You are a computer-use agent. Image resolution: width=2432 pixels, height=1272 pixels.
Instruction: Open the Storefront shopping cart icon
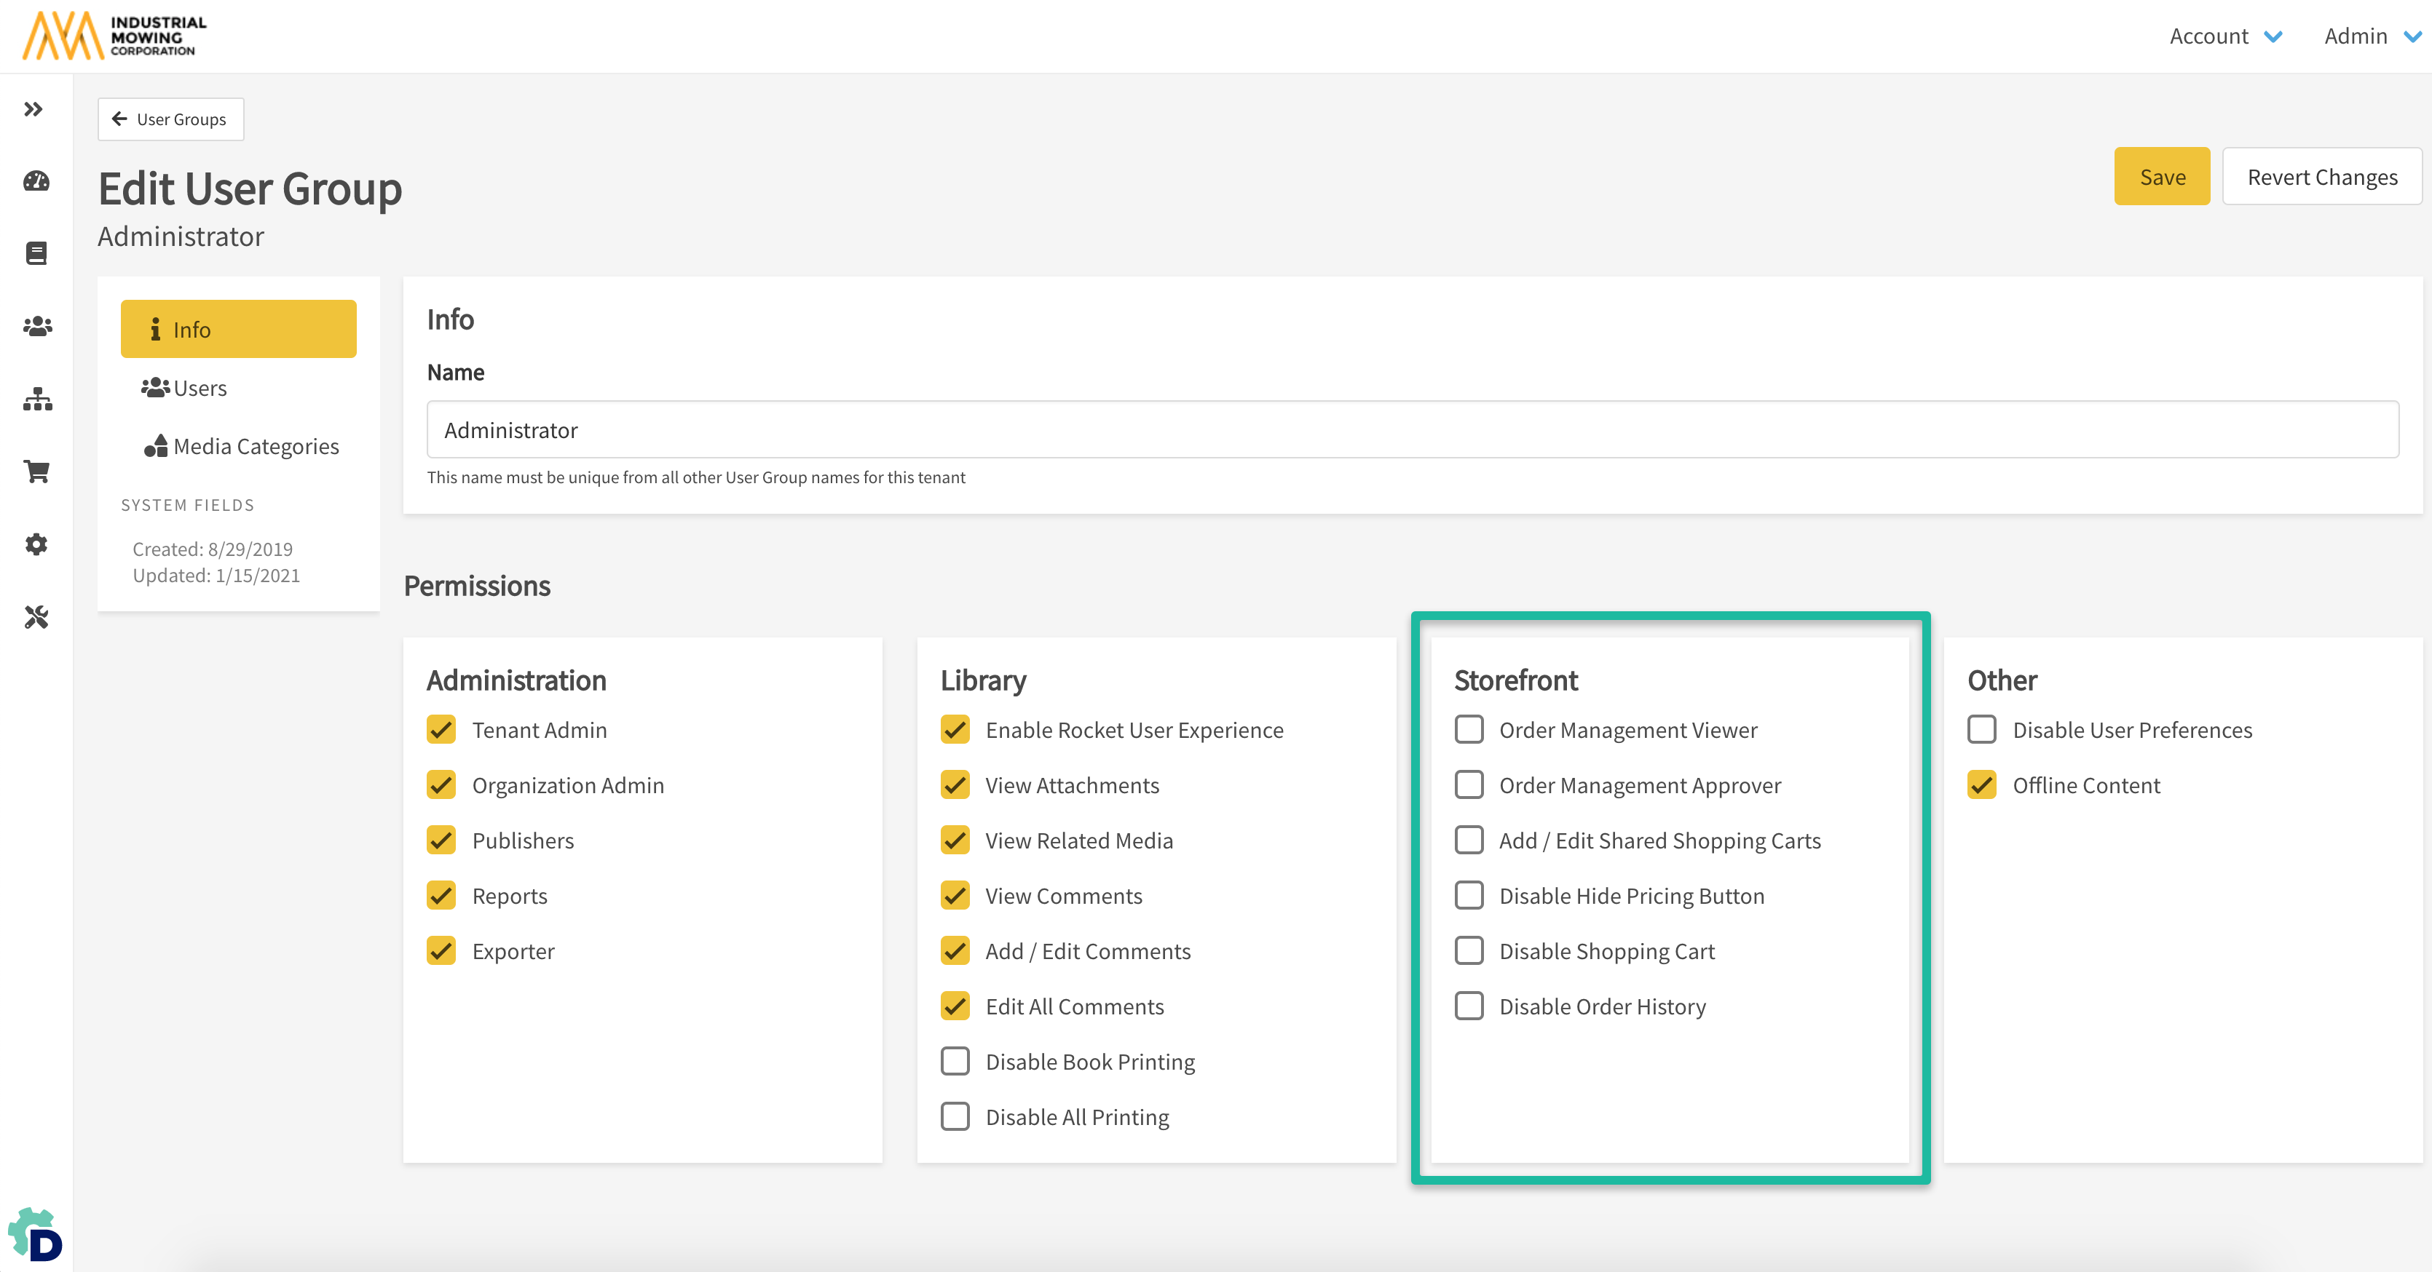coord(36,472)
